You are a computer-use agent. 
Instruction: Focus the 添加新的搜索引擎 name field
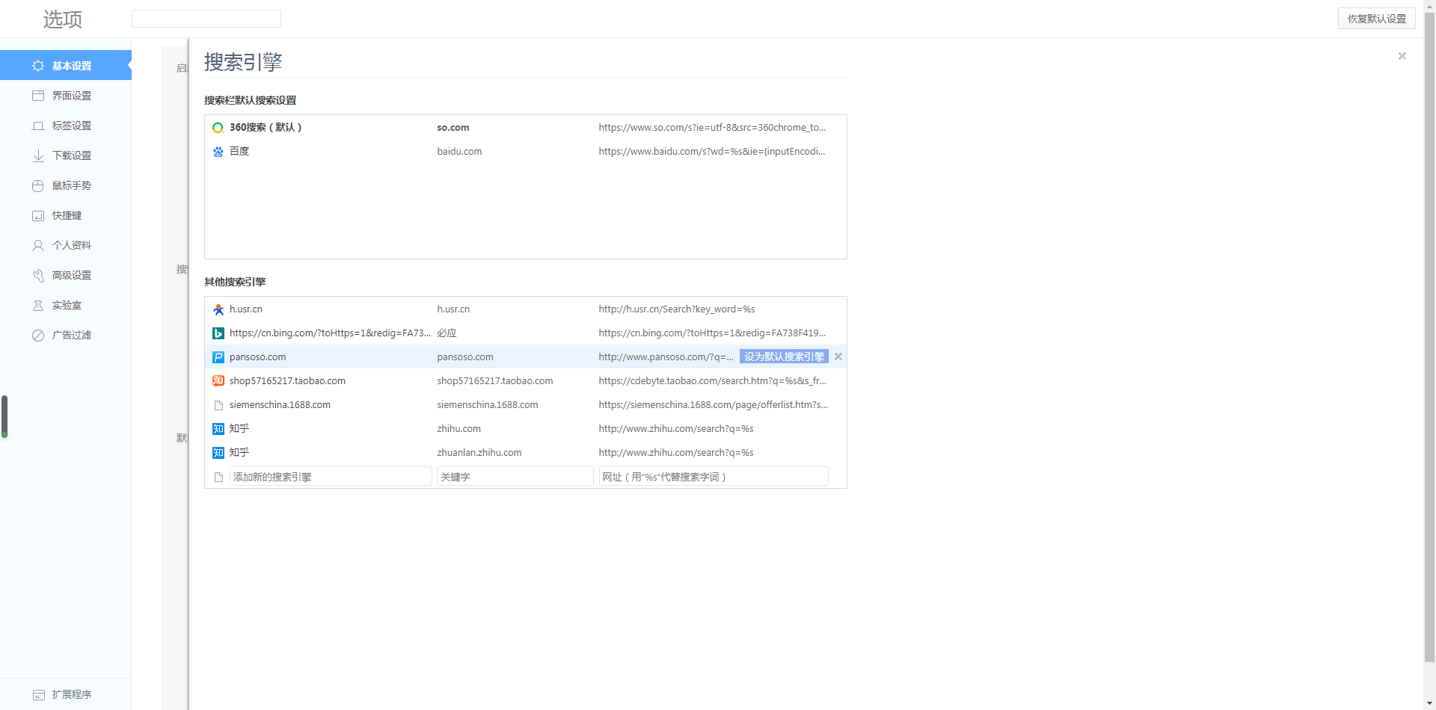(x=330, y=477)
